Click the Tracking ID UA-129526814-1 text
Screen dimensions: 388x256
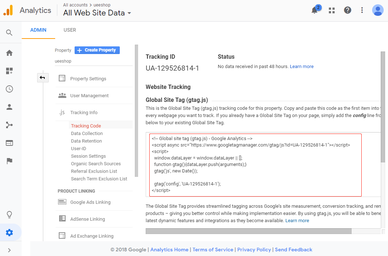(x=172, y=68)
